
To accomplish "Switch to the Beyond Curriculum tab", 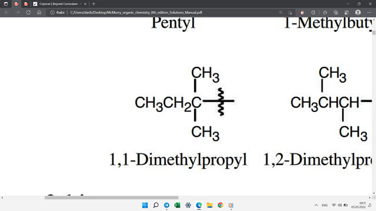I will (60, 4).
